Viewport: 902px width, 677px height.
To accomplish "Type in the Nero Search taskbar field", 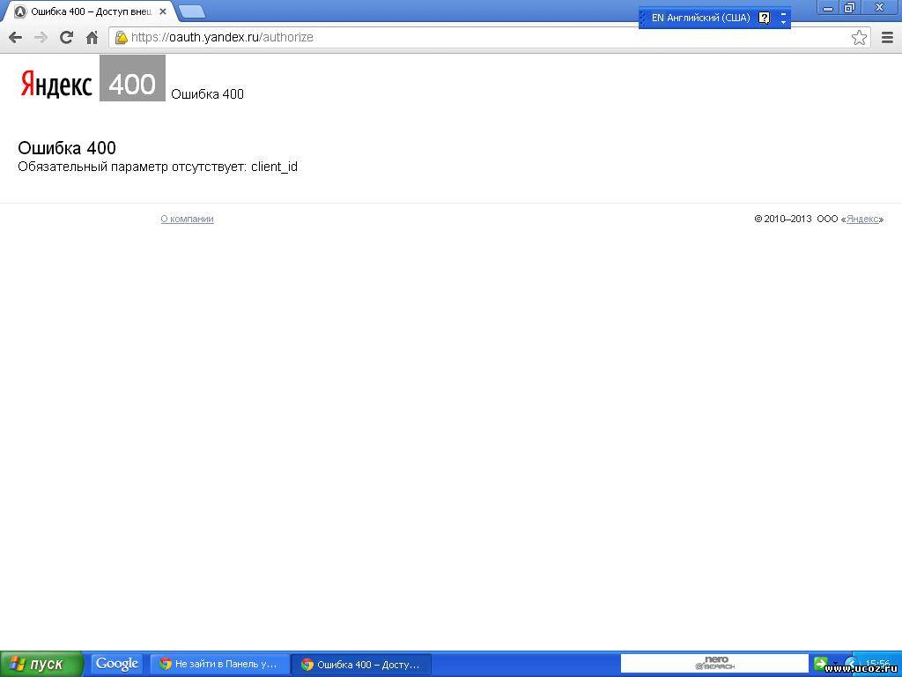I will 669,664.
